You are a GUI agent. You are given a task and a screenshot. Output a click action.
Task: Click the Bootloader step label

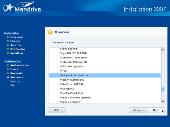17,73
